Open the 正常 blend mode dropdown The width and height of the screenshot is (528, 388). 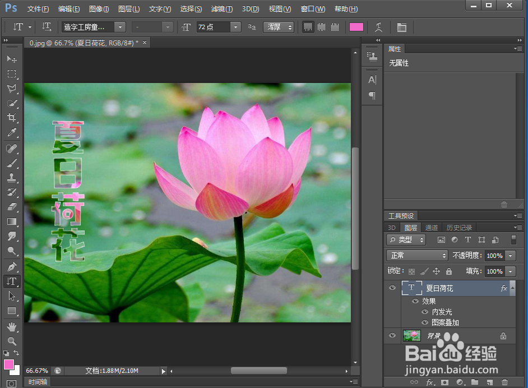coord(417,256)
